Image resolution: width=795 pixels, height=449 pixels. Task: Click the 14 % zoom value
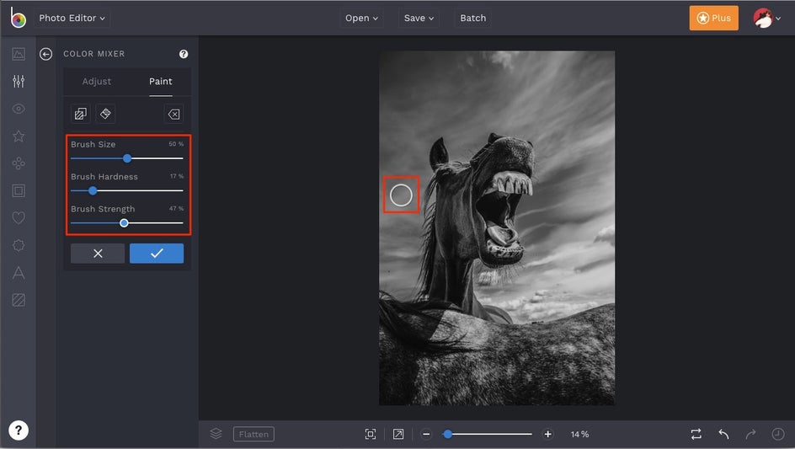[579, 435]
